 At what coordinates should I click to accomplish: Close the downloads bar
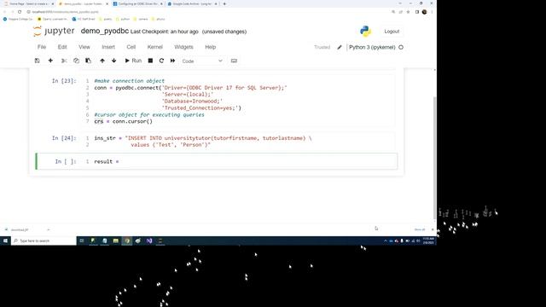433,229
